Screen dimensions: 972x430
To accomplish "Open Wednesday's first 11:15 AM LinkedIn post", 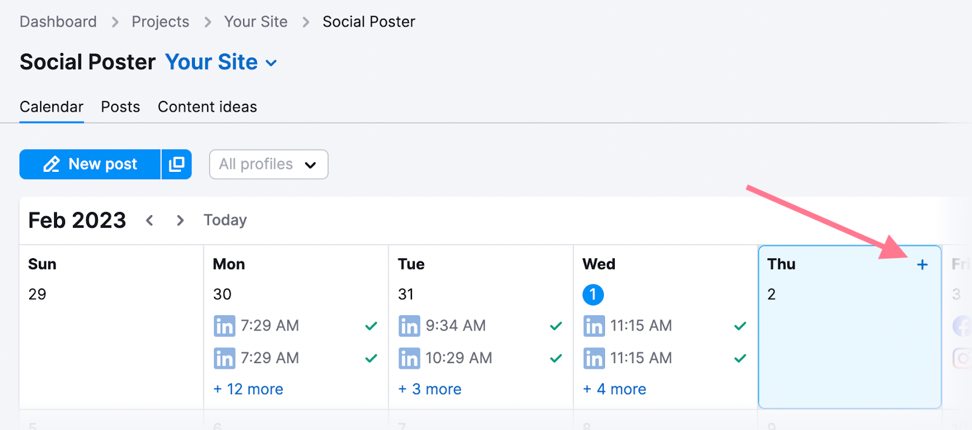I will tap(665, 326).
